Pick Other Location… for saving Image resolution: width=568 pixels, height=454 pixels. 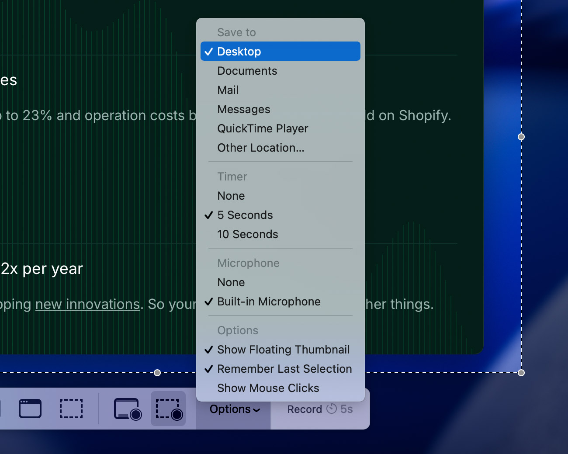[x=281, y=148]
